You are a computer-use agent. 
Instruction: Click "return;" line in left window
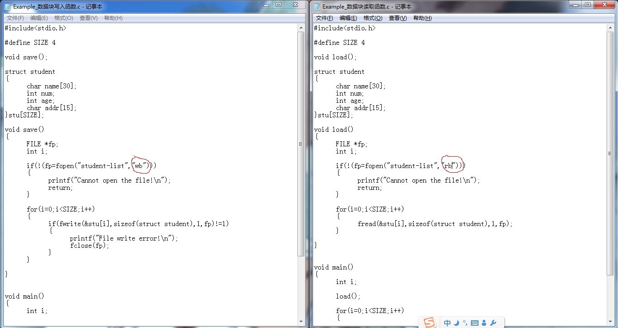(x=61, y=188)
